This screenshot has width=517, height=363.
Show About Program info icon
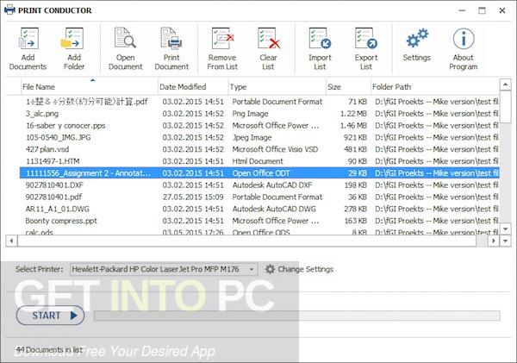464,39
